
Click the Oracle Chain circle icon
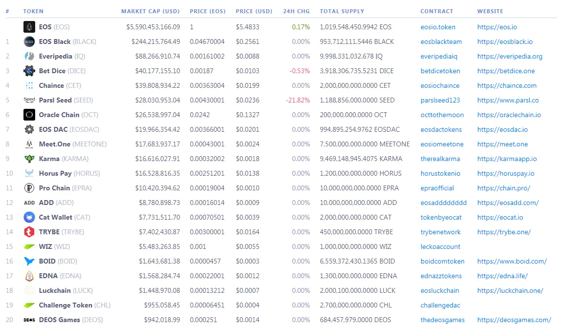(x=29, y=115)
